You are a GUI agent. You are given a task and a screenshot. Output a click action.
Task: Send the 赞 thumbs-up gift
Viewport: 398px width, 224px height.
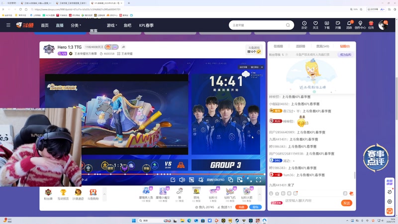[x=180, y=194]
